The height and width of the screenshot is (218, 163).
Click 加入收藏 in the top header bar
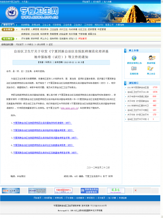point(107,2)
